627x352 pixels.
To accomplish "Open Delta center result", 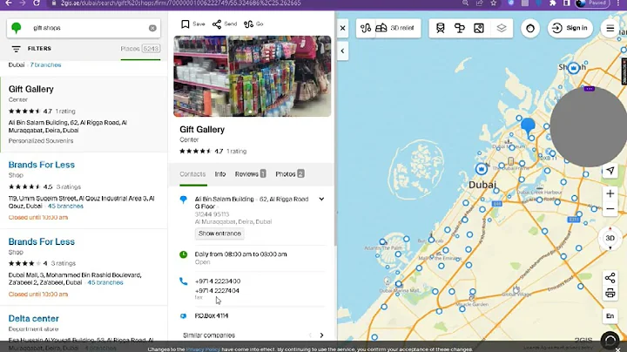I will pyautogui.click(x=34, y=319).
